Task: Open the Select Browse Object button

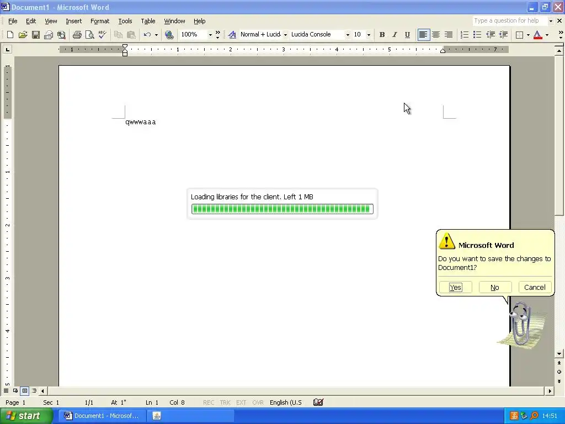Action: pos(559,372)
